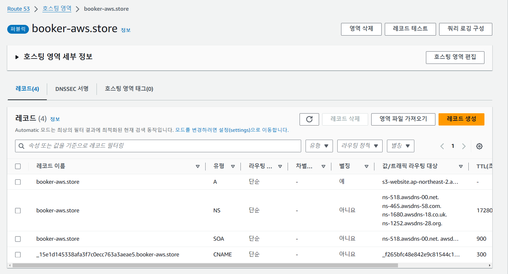
Task: Click the horizontal table scrollbar thumb
Action: click(205, 266)
